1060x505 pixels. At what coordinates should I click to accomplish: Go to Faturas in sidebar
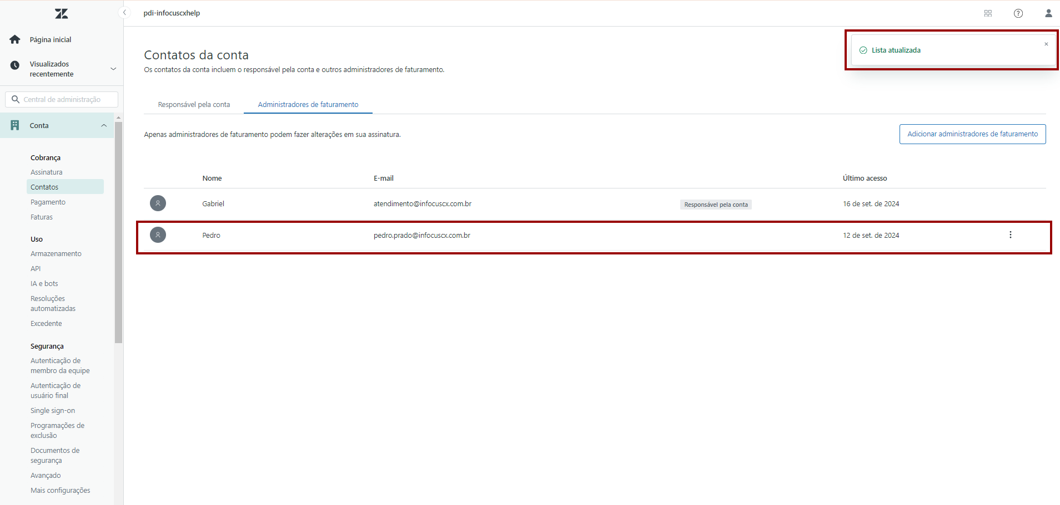pos(42,217)
